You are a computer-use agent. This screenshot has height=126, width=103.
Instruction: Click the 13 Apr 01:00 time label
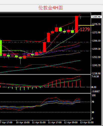[87, 123]
